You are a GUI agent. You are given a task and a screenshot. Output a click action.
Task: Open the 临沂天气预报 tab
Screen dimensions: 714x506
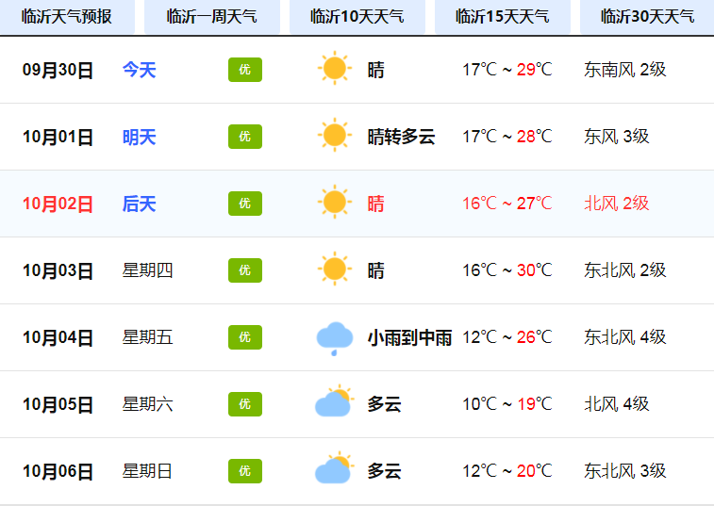(x=67, y=17)
